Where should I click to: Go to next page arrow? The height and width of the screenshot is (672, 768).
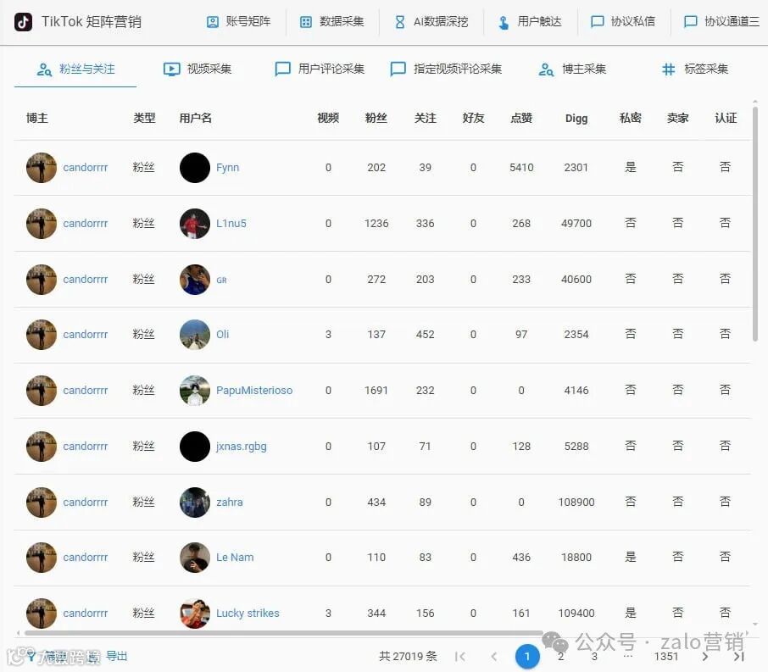tap(704, 657)
